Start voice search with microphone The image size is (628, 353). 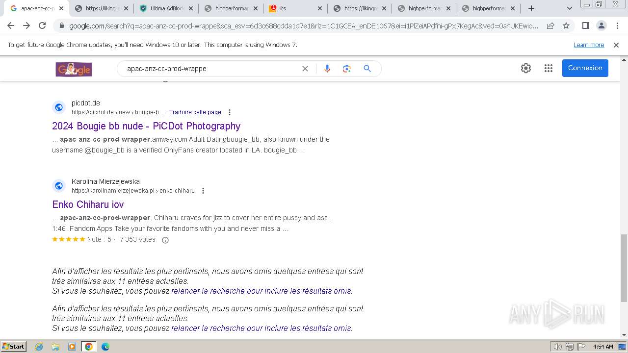click(x=327, y=69)
